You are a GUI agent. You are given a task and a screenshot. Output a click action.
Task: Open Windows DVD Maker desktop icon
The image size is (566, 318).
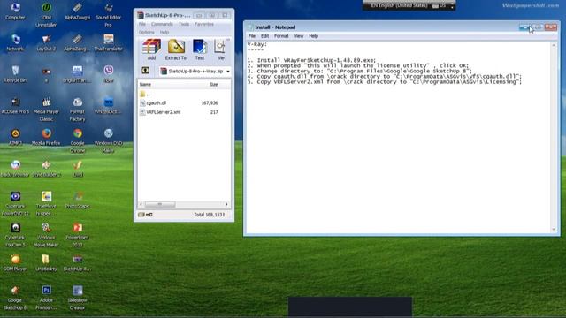click(x=108, y=140)
